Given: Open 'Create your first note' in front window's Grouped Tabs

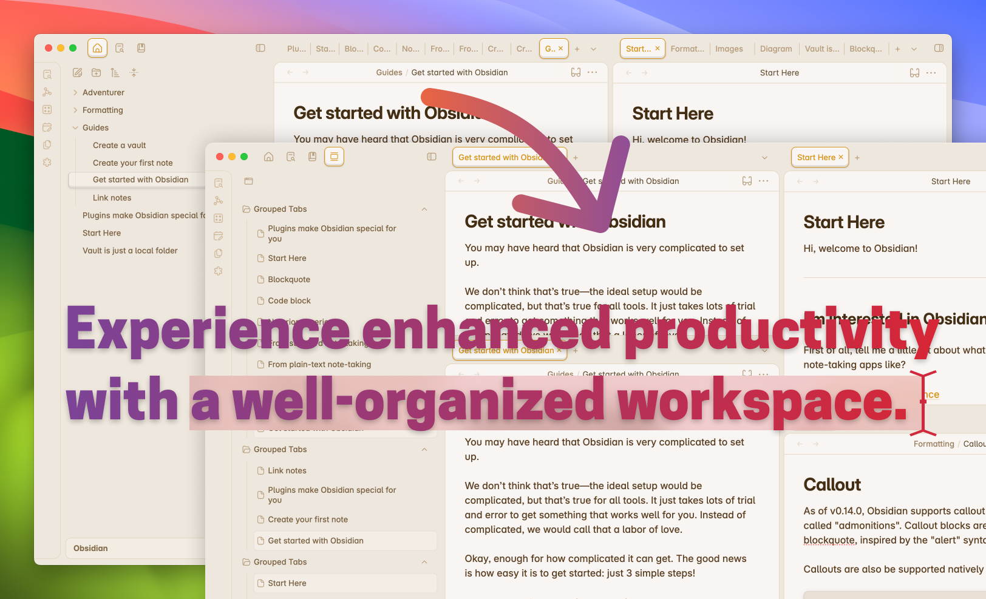Looking at the screenshot, I should click(x=308, y=519).
